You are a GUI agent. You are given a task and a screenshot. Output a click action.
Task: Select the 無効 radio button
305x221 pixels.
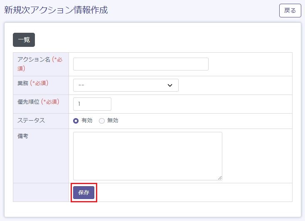[x=101, y=121]
